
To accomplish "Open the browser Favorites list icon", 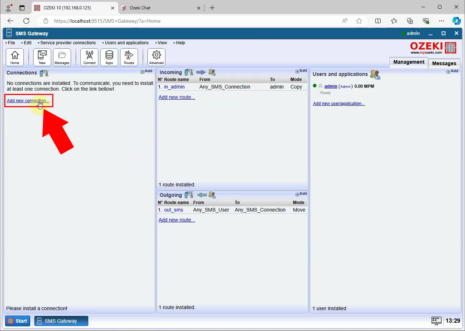I will pos(394,21).
